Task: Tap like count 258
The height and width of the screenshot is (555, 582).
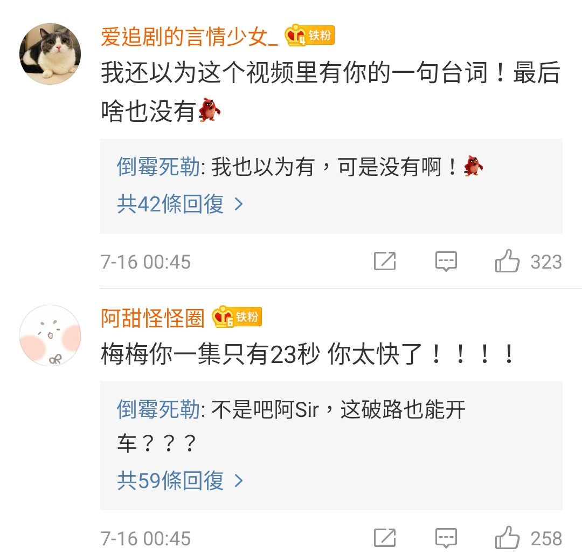Action: coord(546,539)
